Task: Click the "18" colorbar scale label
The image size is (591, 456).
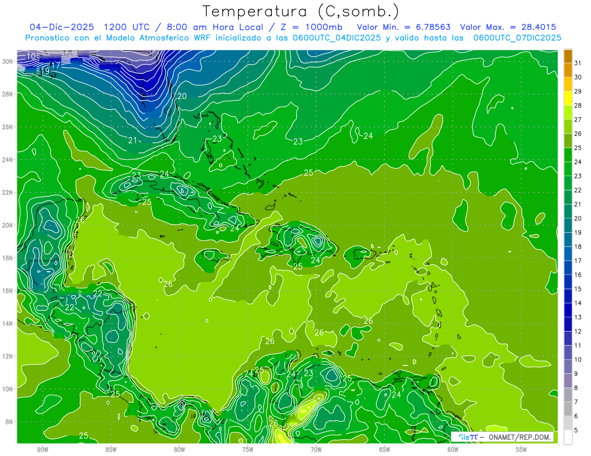Action: pyautogui.click(x=578, y=246)
